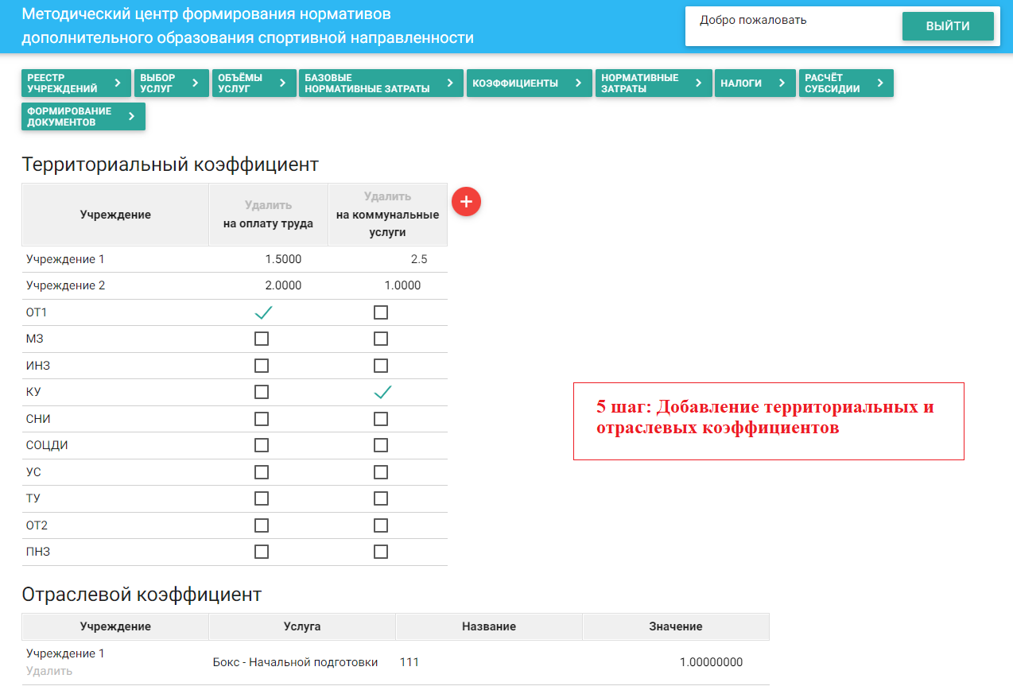The width and height of the screenshot is (1013, 690).
Task: Click chevron arrow on Реестр учреждений button
Action: tap(118, 83)
